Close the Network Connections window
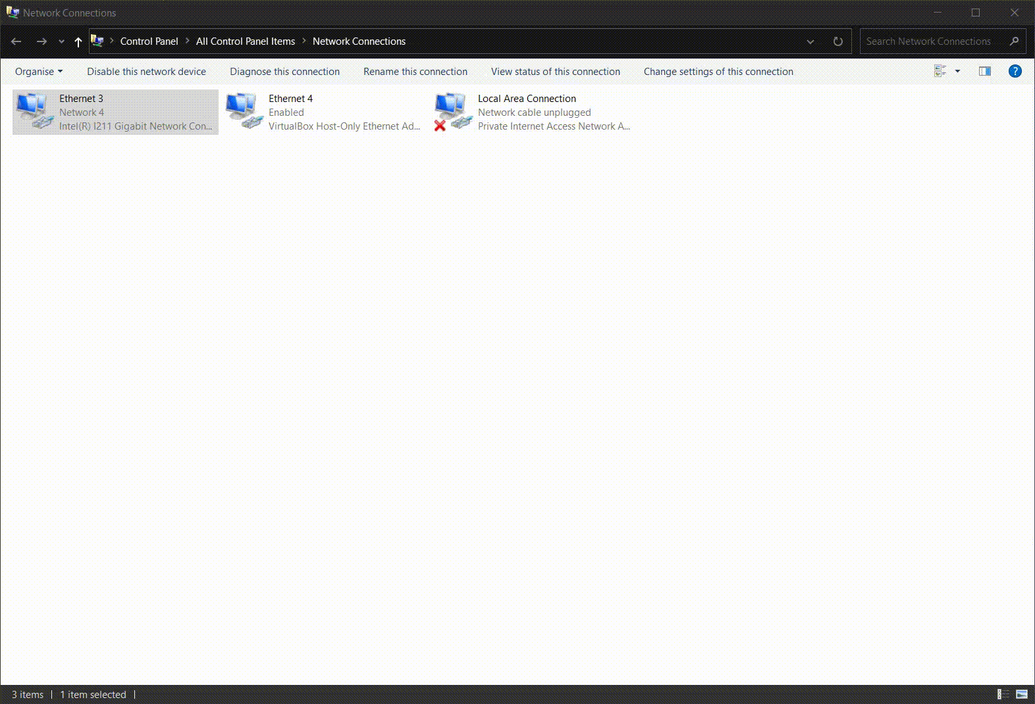Viewport: 1035px width, 704px height. tap(1015, 13)
